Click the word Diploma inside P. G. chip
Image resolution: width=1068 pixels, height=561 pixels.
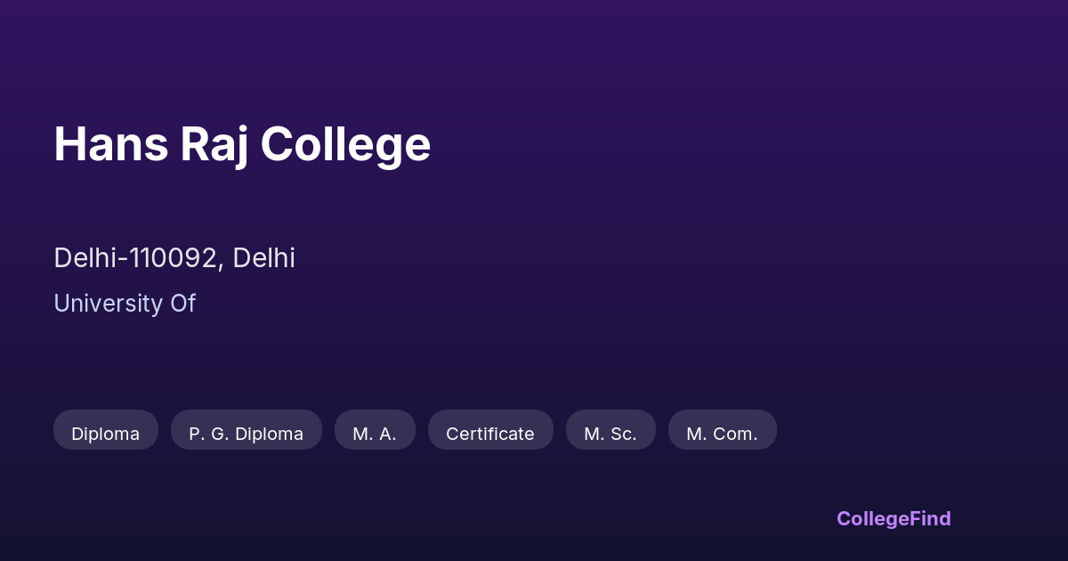click(x=271, y=434)
